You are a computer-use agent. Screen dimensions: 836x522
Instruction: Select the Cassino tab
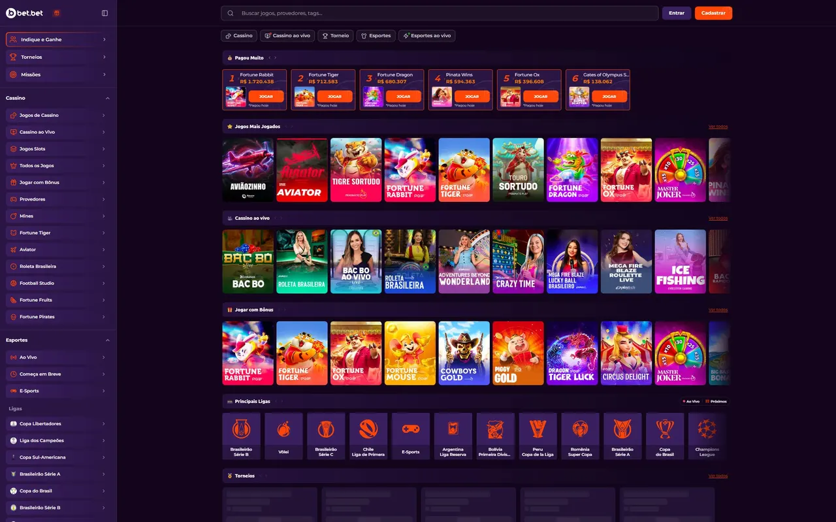click(239, 36)
